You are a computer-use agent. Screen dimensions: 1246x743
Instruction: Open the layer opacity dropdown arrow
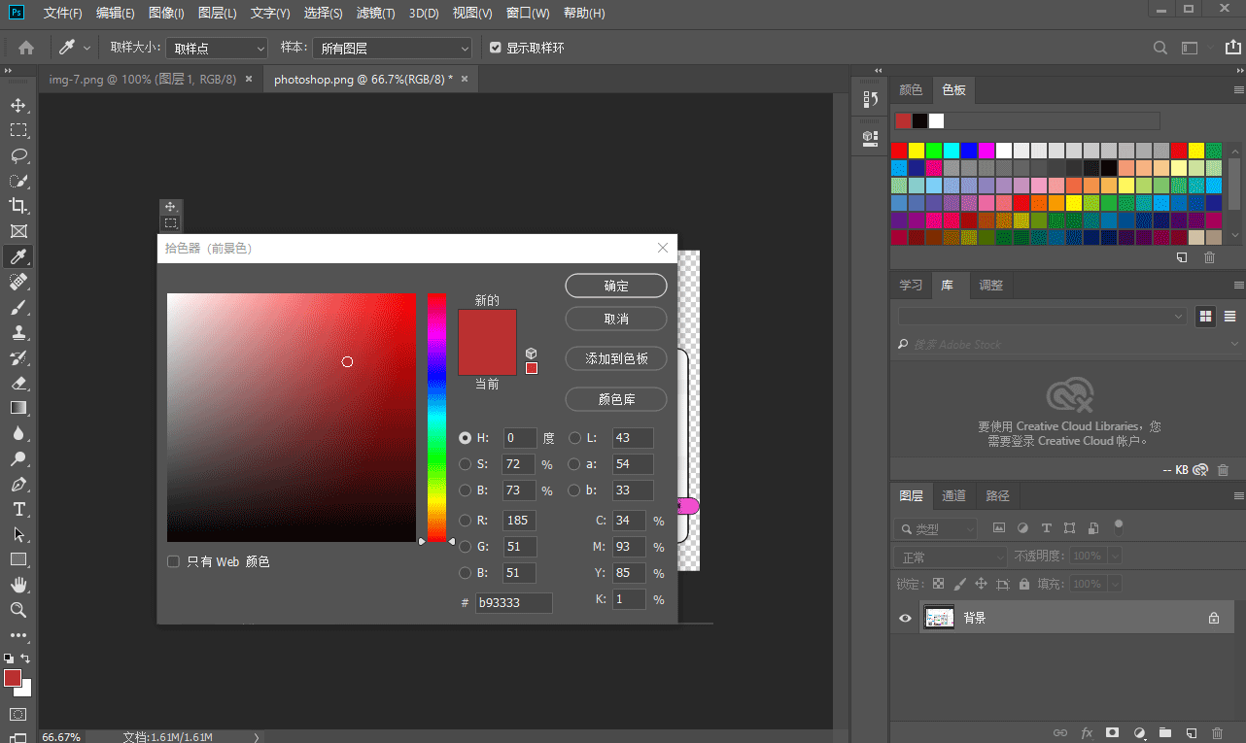1114,557
